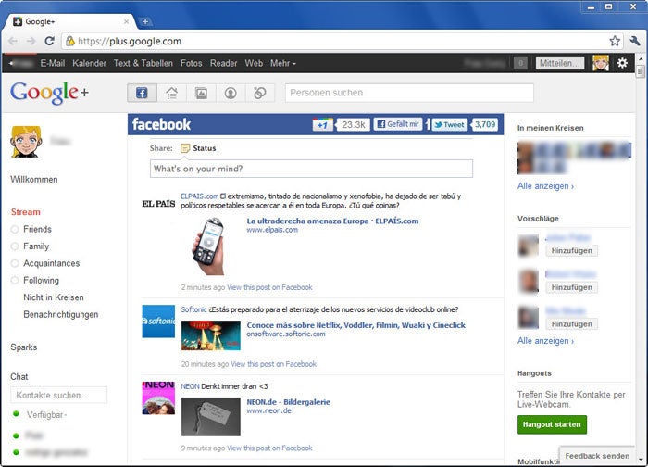
Task: Bookmark page with the star icon
Action: (615, 41)
